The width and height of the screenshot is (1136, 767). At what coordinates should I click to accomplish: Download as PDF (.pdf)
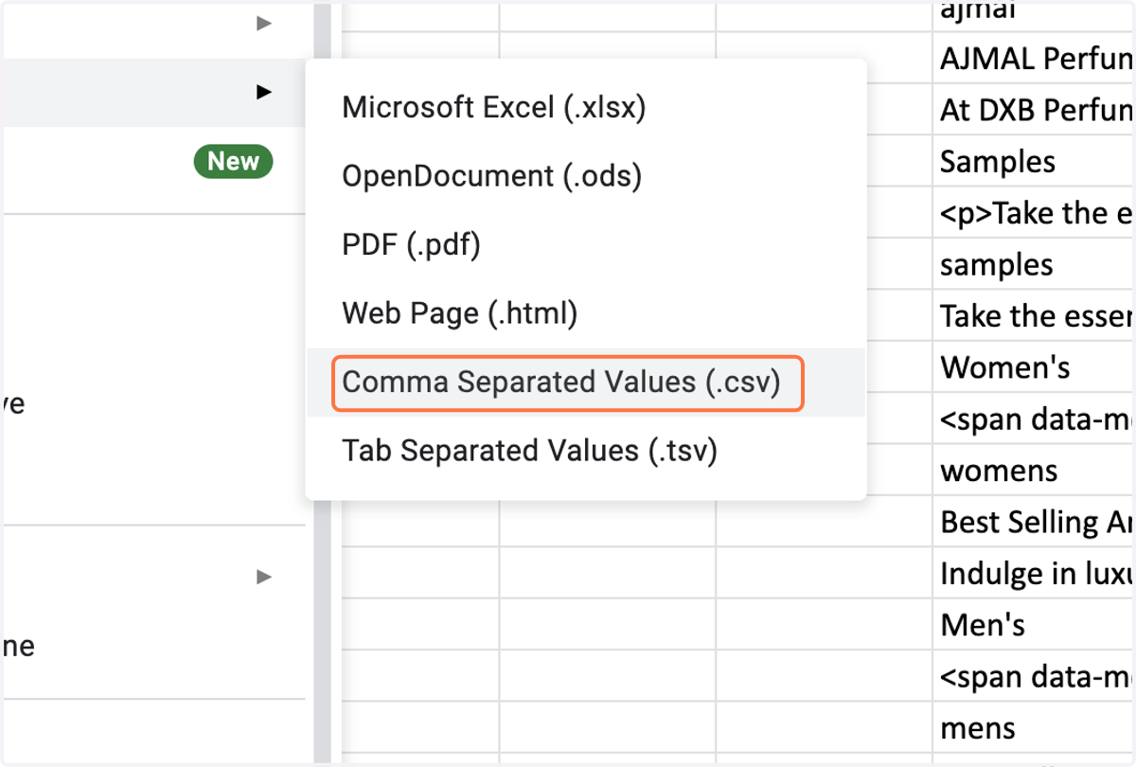pyautogui.click(x=586, y=245)
